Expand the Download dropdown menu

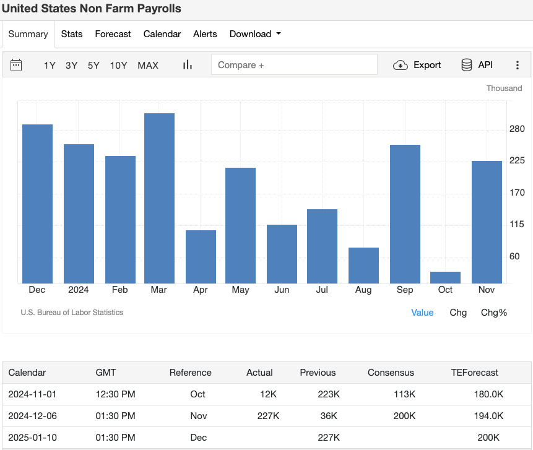click(x=254, y=34)
